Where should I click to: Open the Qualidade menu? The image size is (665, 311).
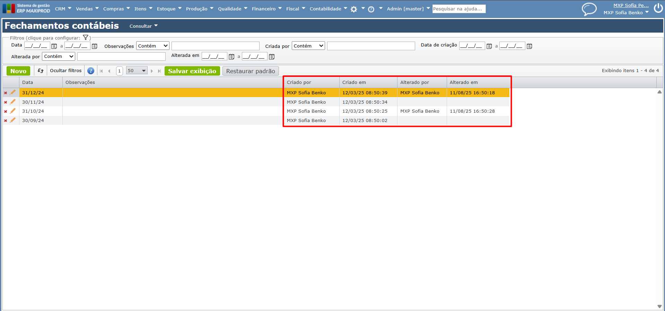tap(233, 9)
